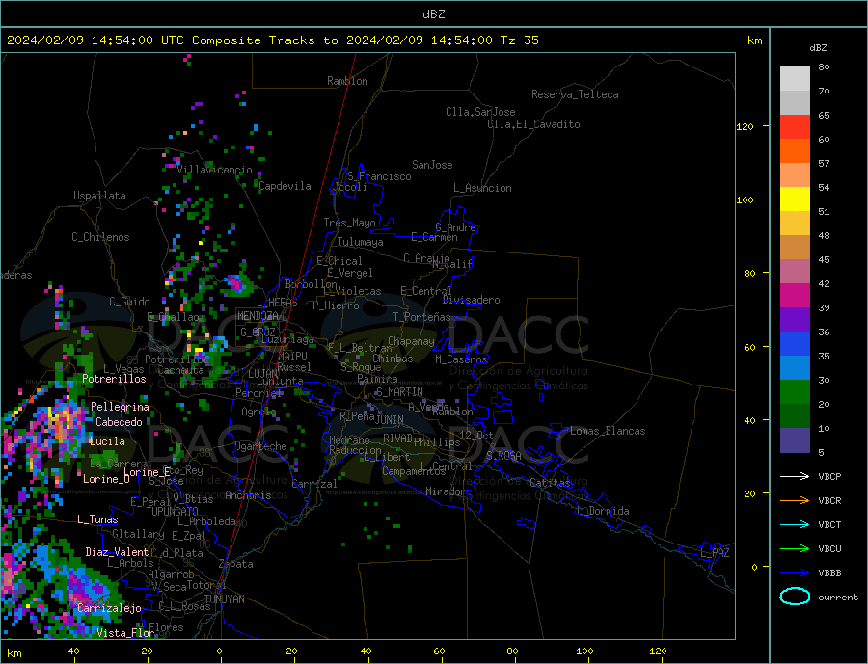Pick the light blue 30-35 dBZ swatch
The height and width of the screenshot is (664, 868).
[795, 368]
